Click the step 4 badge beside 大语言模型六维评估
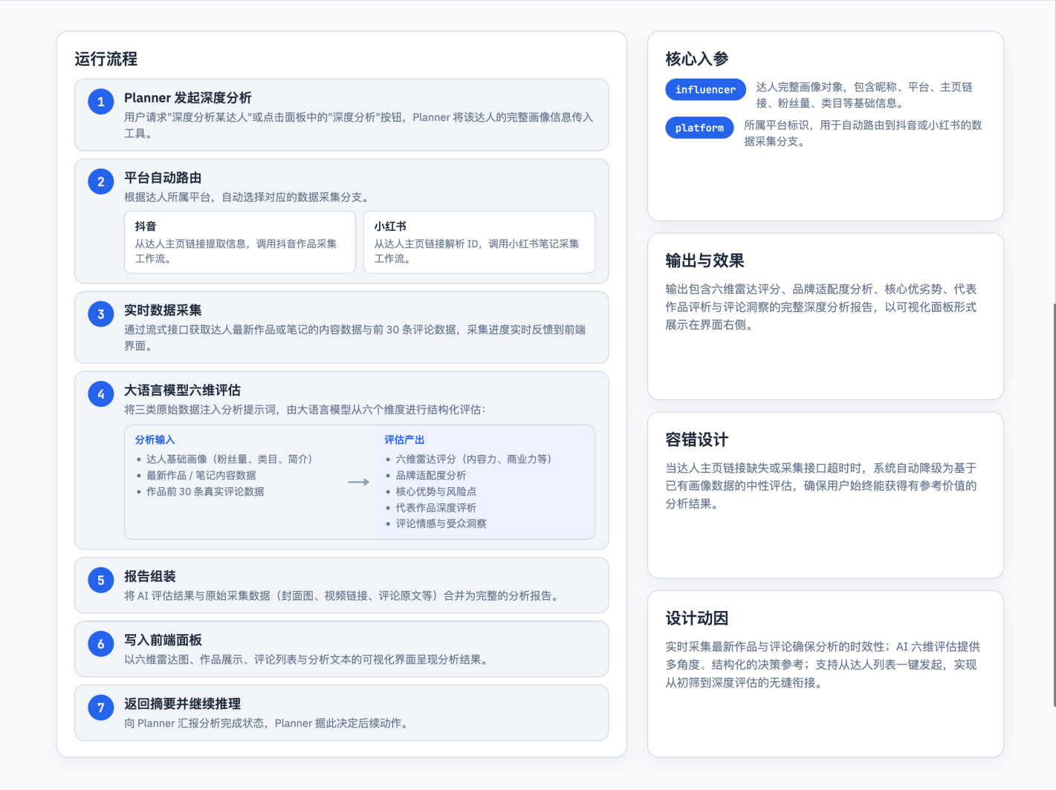1056x790 pixels. 100,394
